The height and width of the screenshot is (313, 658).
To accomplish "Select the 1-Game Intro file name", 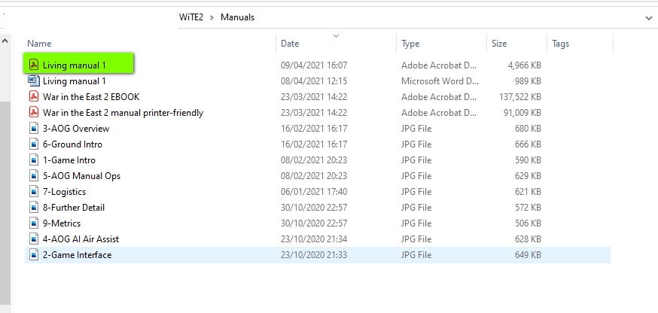I will (x=69, y=160).
